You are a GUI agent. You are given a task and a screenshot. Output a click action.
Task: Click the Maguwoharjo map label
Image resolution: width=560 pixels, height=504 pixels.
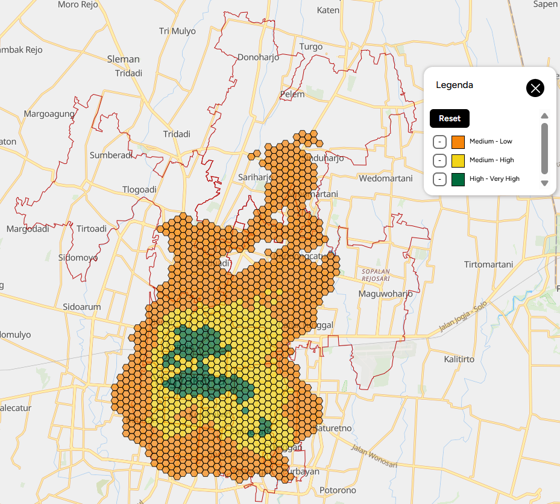[385, 294]
